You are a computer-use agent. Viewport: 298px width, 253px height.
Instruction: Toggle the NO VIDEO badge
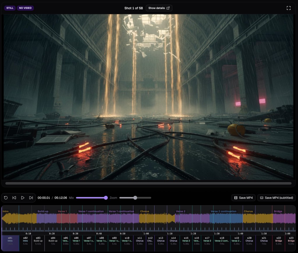click(x=25, y=8)
